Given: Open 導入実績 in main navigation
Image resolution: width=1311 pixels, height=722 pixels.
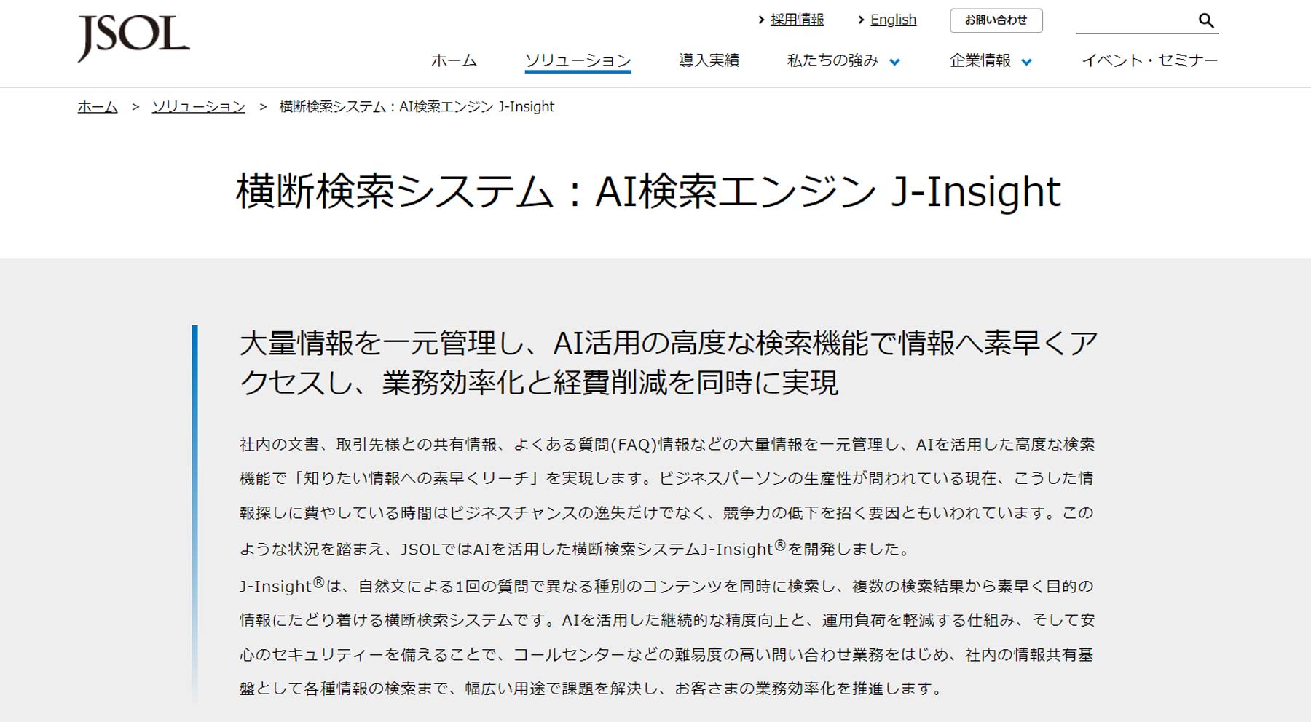Looking at the screenshot, I should point(709,60).
